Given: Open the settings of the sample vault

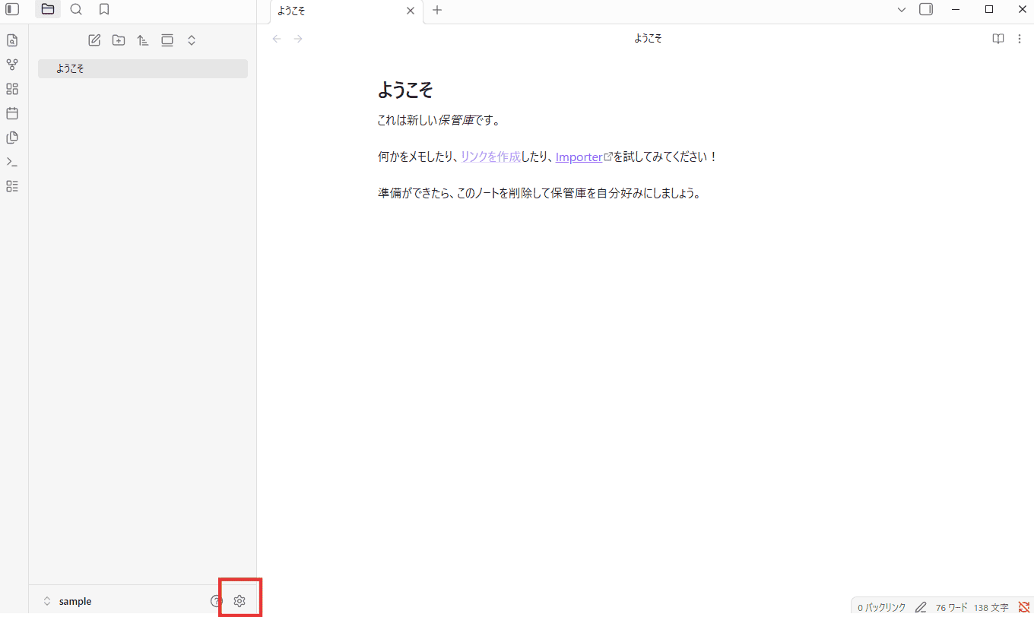Looking at the screenshot, I should (239, 600).
